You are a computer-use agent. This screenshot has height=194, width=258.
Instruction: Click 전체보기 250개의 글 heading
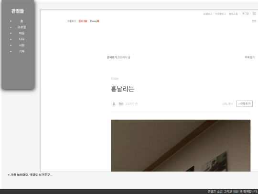tap(118, 57)
